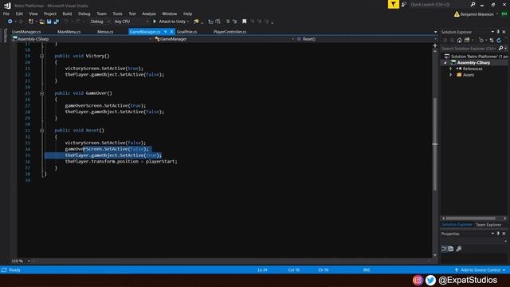Close the GameManager.cs tab
Viewport: 510px width, 287px height.
[x=171, y=32]
